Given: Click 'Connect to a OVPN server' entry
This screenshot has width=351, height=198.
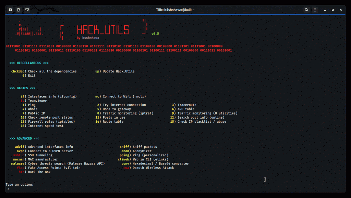Looking at the screenshot, I should (x=50, y=151).
